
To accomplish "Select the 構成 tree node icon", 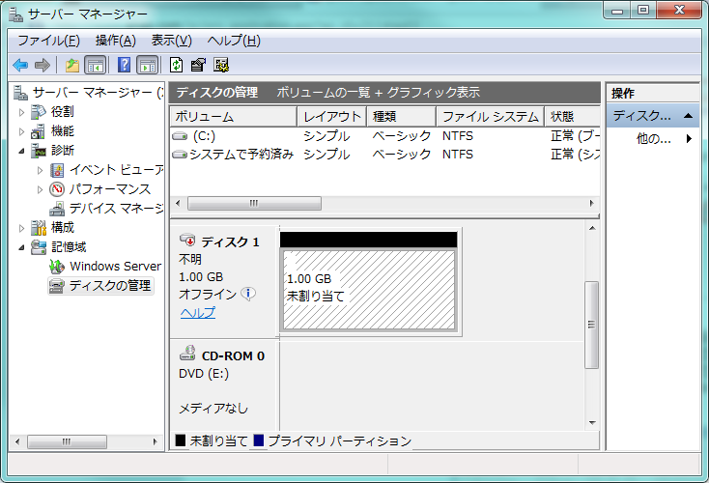I will click(x=39, y=228).
